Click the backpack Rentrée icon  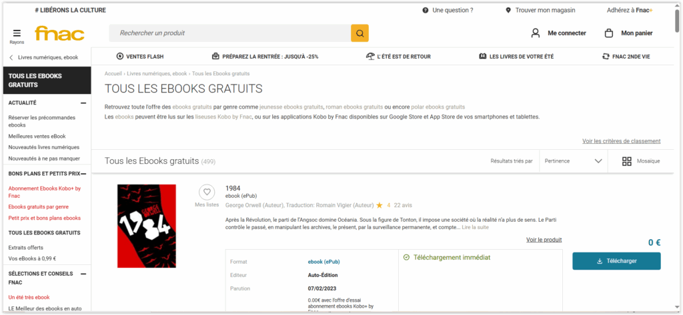click(x=215, y=56)
